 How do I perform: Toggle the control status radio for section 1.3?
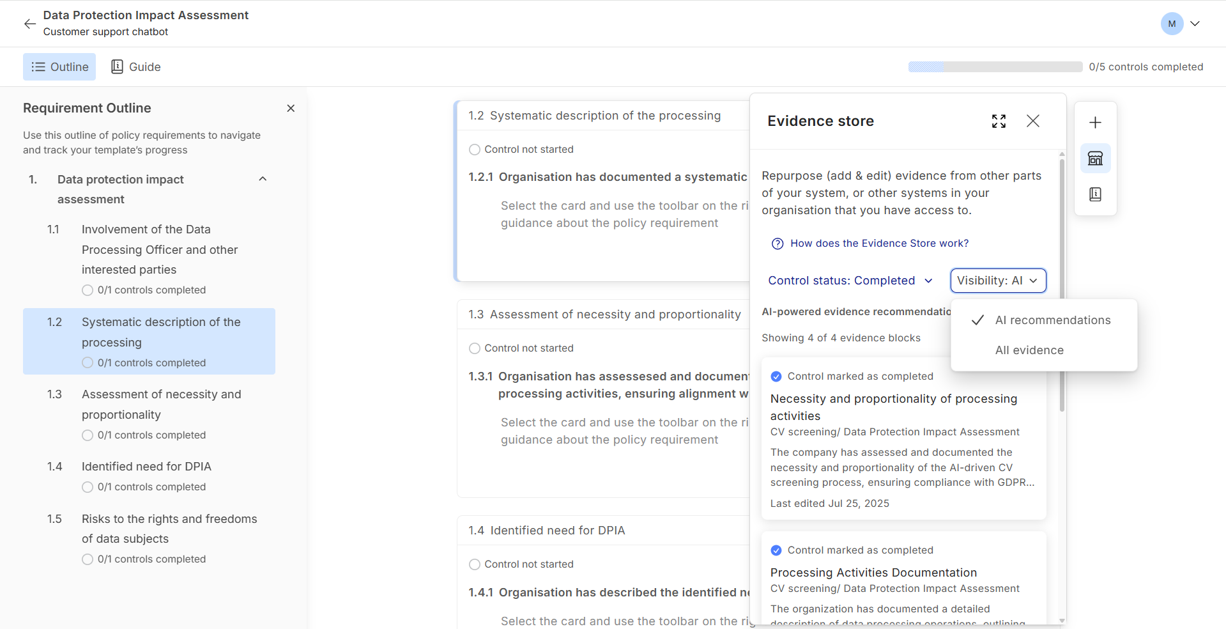pos(475,348)
